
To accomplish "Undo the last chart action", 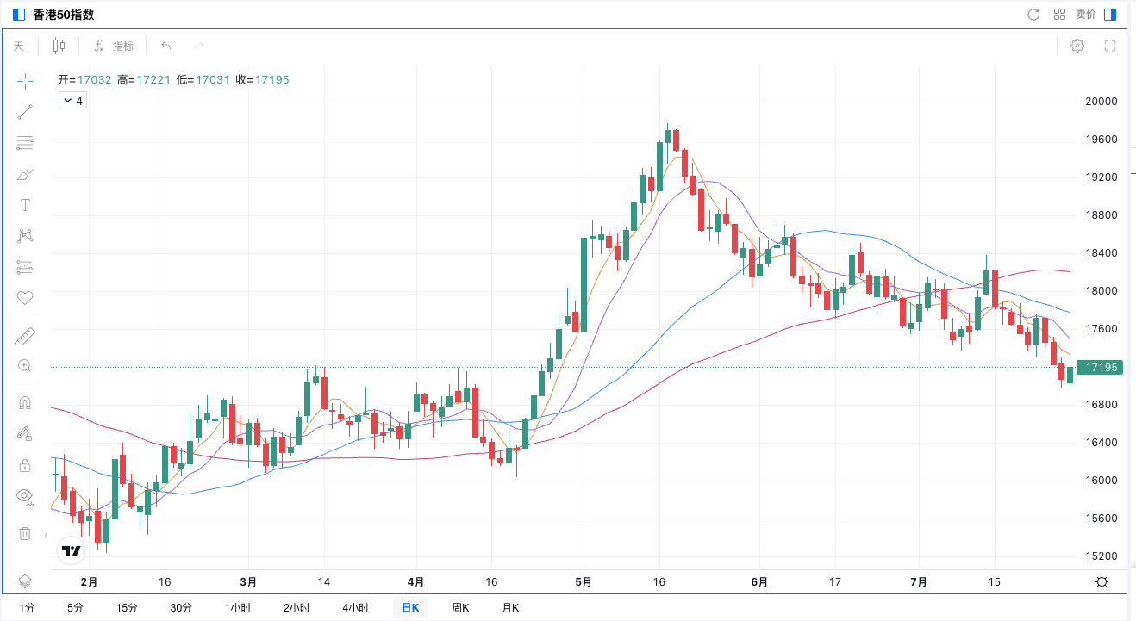I will (x=166, y=46).
